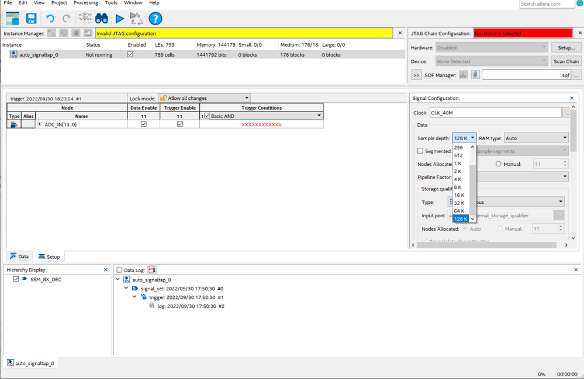Click the Undo arrow icon

click(x=50, y=19)
